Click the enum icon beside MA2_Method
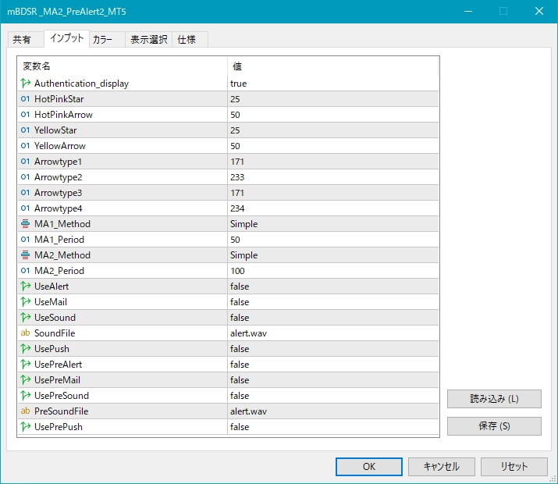The width and height of the screenshot is (558, 484). coord(26,255)
